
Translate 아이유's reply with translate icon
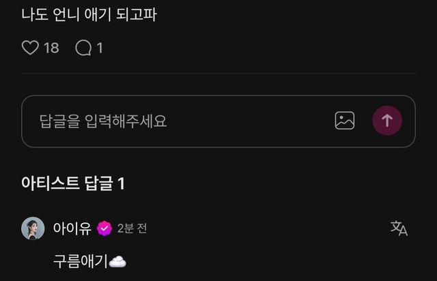[x=399, y=228]
